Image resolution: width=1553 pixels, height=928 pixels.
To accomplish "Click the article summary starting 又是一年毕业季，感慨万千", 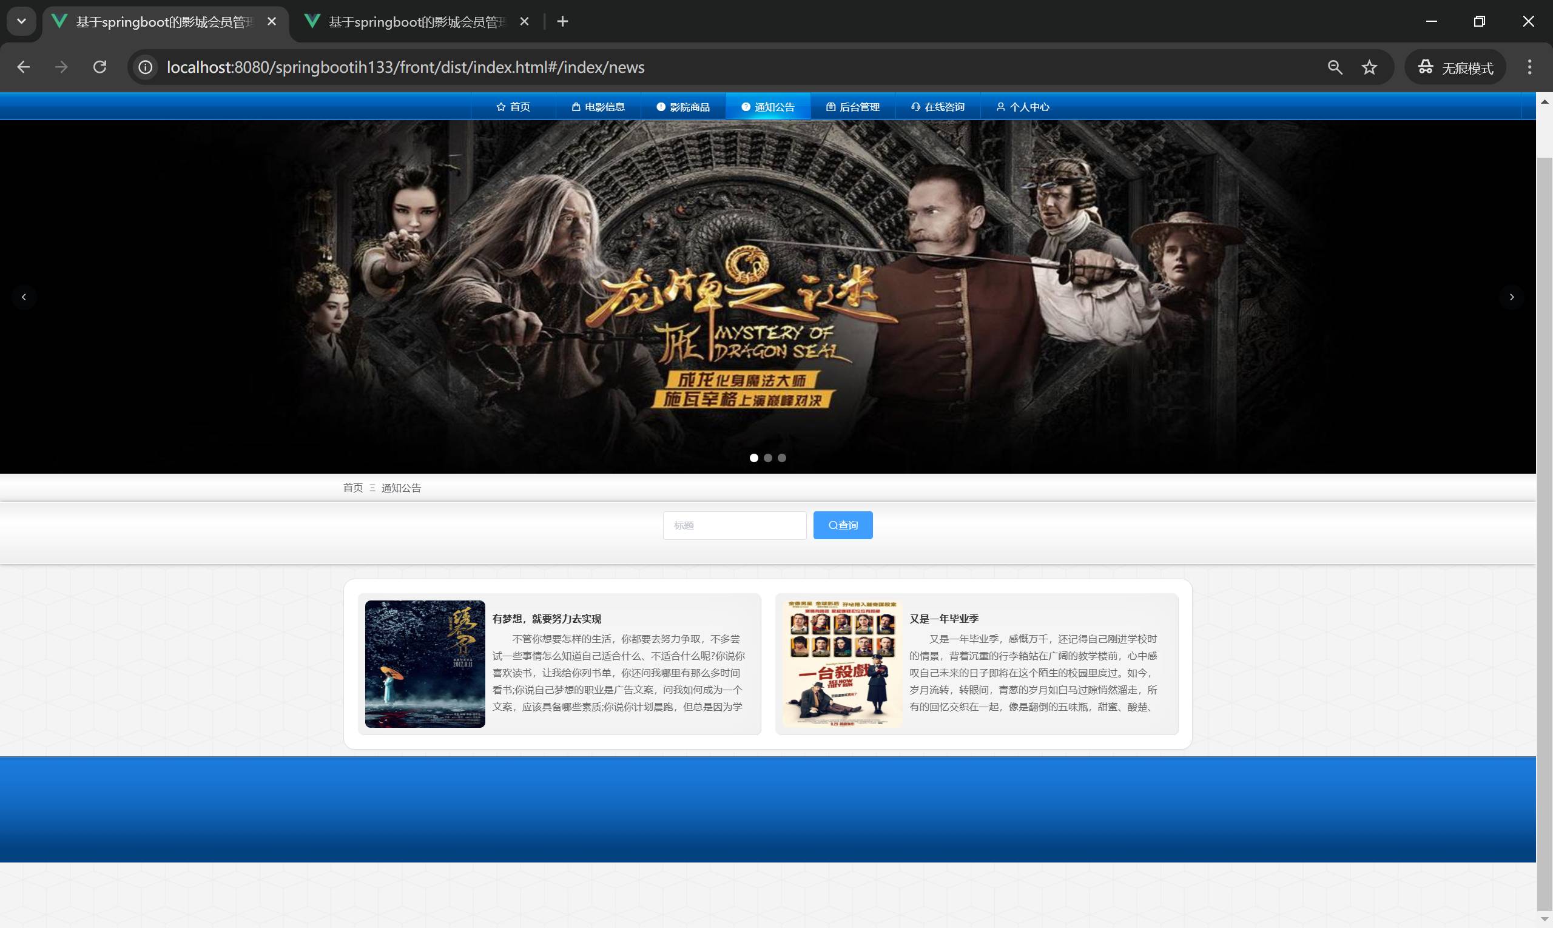I will click(1034, 673).
